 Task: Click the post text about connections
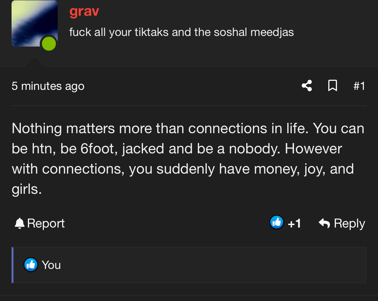(188, 159)
